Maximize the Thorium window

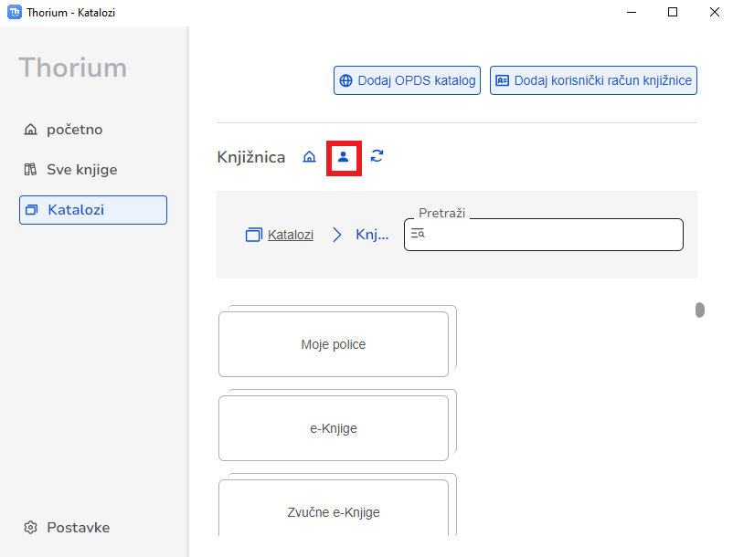[673, 13]
